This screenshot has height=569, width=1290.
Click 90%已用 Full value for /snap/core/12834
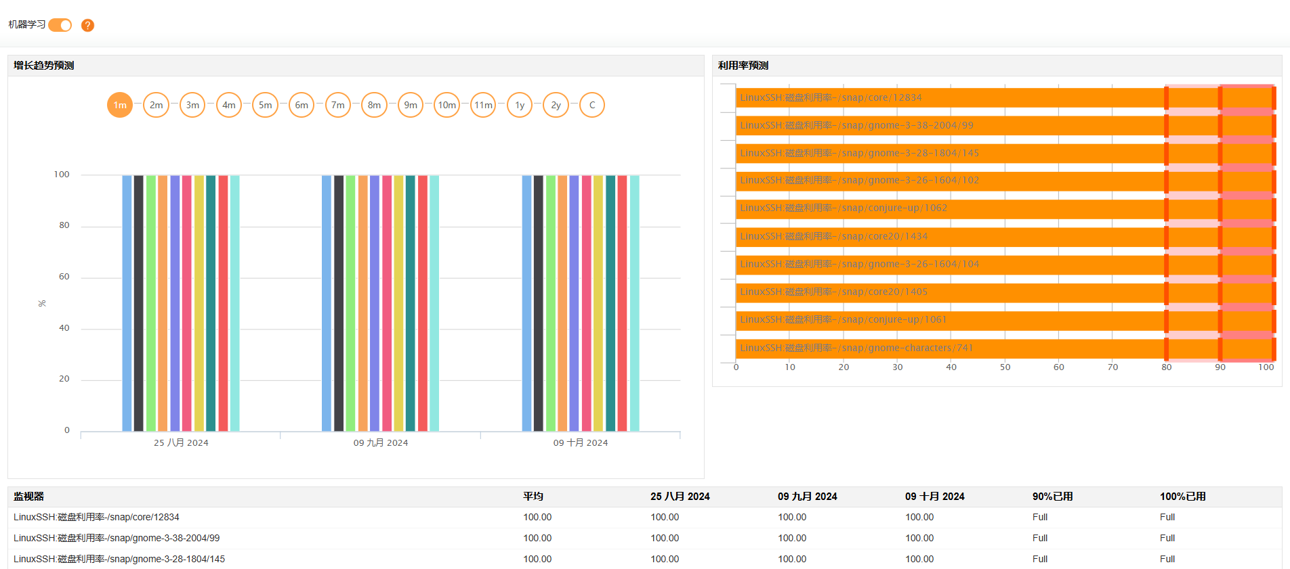(x=1040, y=517)
